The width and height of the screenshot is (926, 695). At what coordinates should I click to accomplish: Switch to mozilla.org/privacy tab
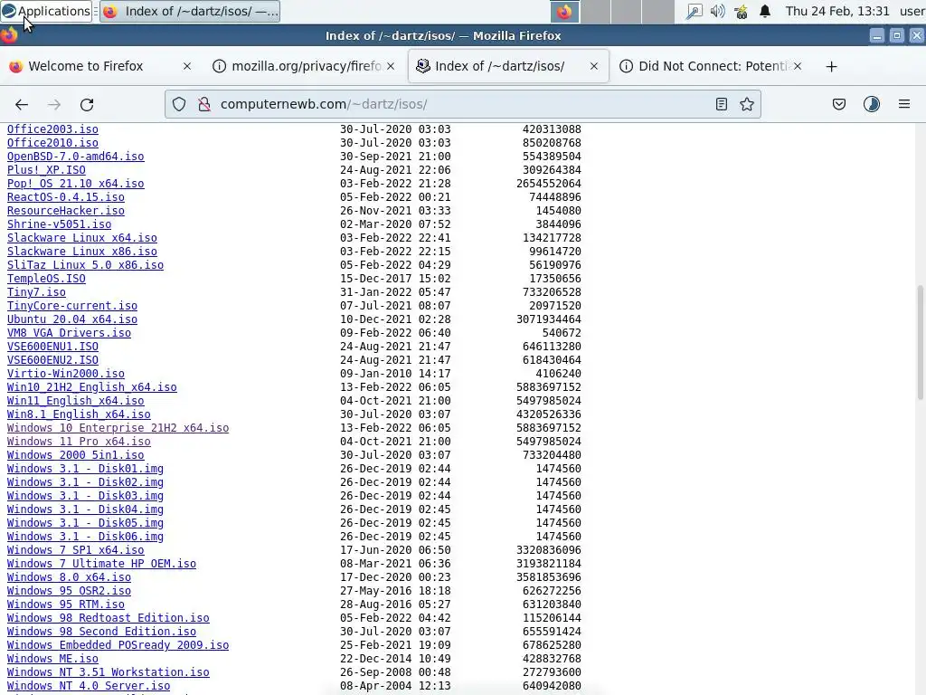[x=306, y=66]
